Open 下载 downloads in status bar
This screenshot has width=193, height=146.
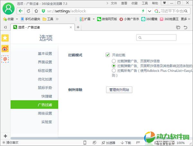coord(126,143)
